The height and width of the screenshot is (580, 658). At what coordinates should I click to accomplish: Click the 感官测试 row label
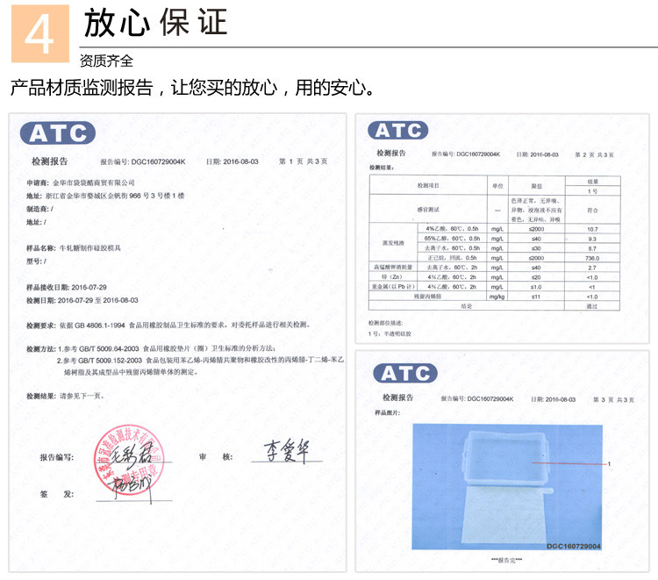pos(428,210)
